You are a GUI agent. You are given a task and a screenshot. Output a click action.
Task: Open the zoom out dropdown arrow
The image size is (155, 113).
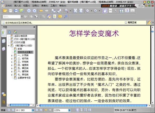[91, 11]
